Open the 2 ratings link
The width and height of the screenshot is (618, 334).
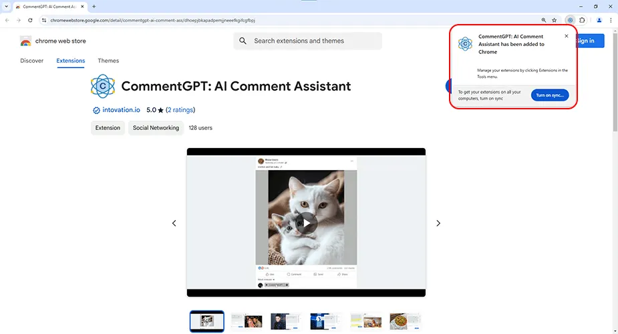pyautogui.click(x=180, y=110)
